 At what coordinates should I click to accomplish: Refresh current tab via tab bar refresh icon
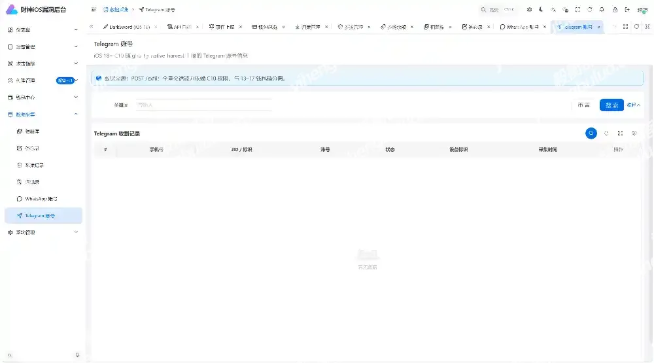pos(636,27)
